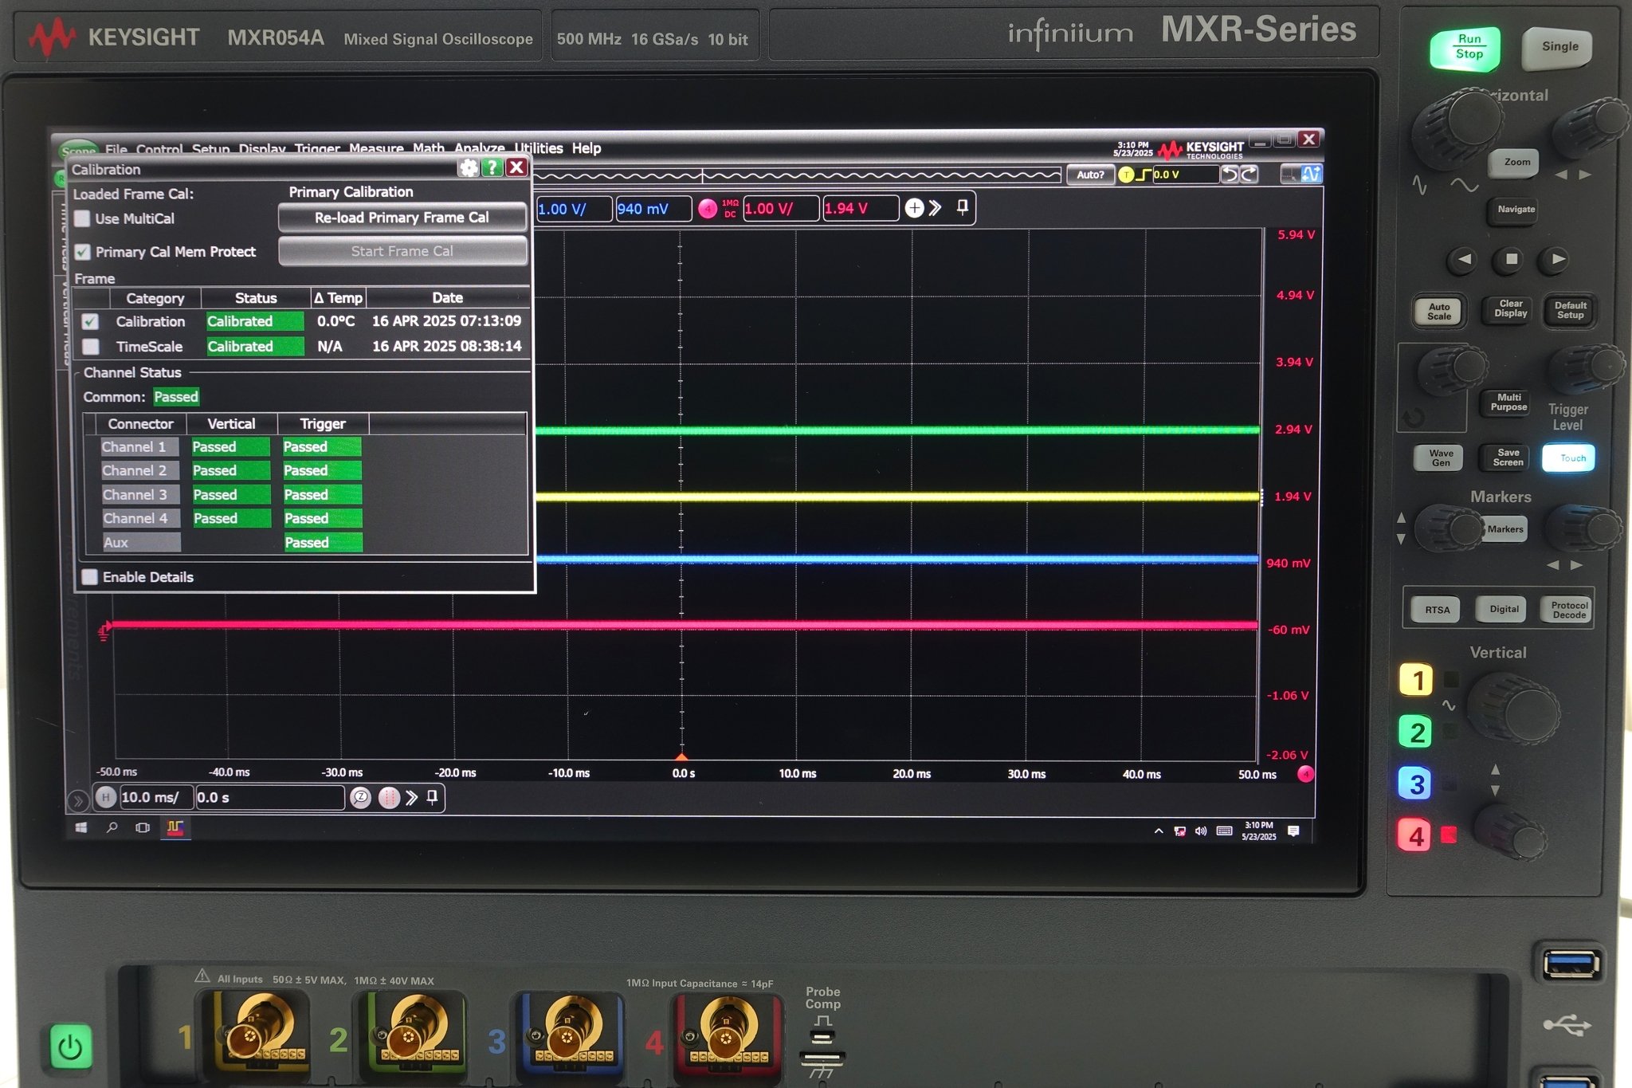Pin the channel settings bar
This screenshot has width=1632, height=1088.
(x=963, y=207)
